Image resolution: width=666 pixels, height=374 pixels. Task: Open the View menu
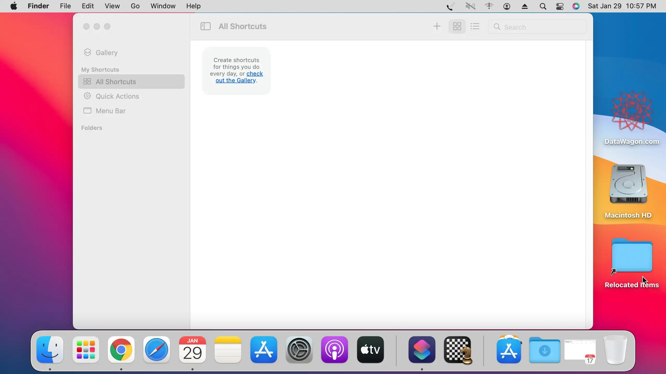coord(112,6)
